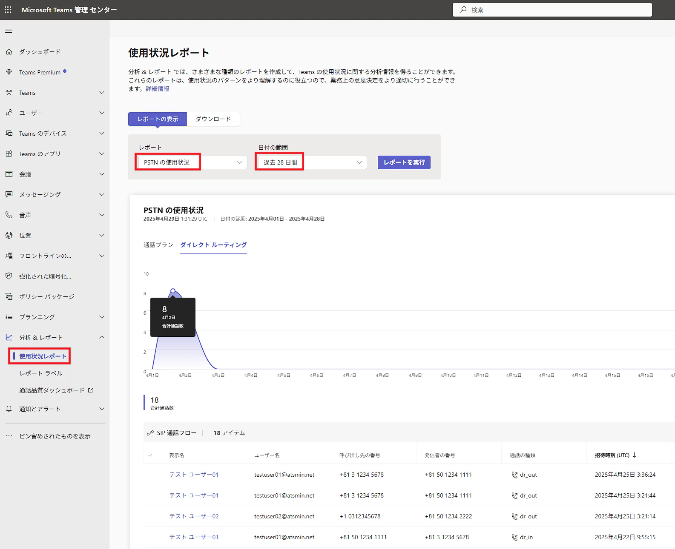Expand the ユーザー section chevron
The height and width of the screenshot is (549, 675).
pyautogui.click(x=102, y=113)
